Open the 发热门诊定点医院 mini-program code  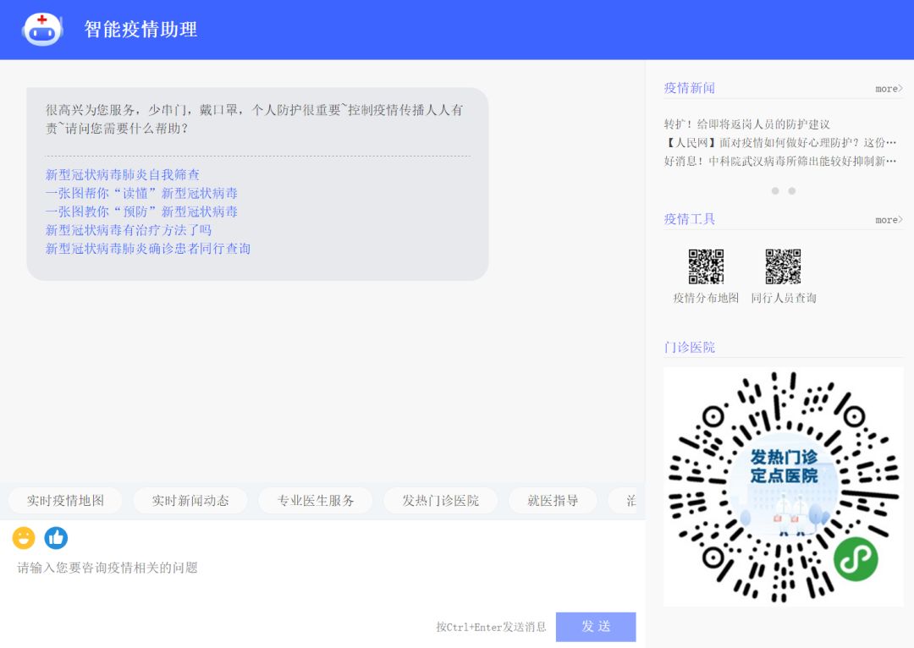click(783, 486)
